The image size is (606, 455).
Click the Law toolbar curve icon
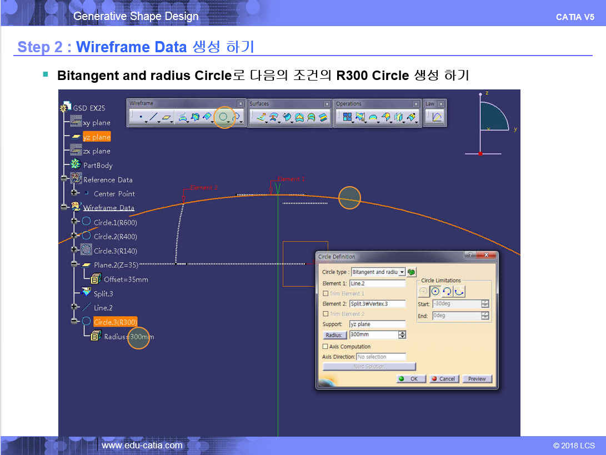pos(437,117)
